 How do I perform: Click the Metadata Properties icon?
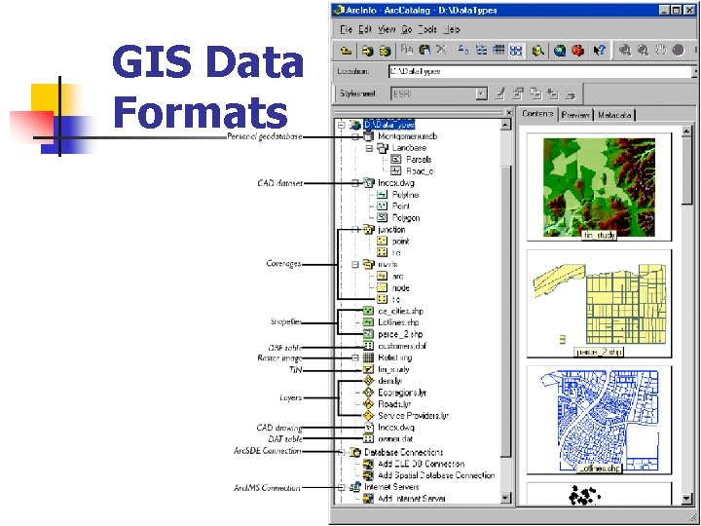(518, 94)
